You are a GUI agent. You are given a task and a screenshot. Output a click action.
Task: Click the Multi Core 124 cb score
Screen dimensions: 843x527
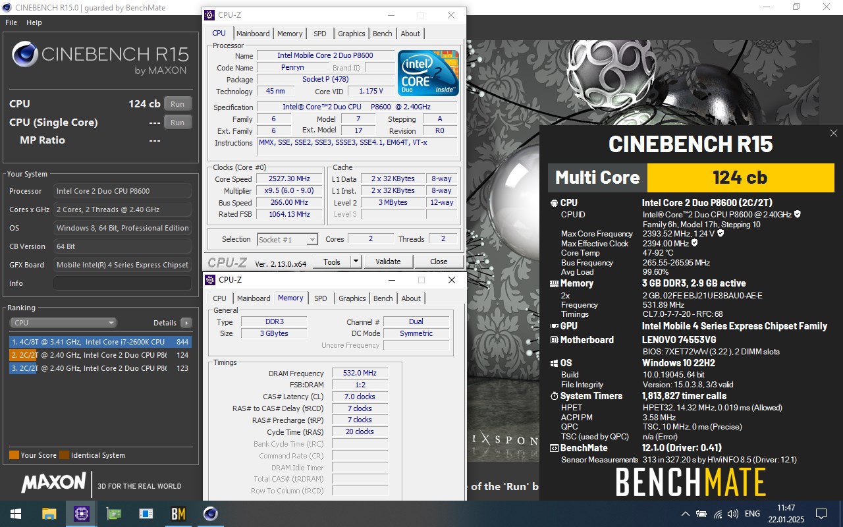[740, 177]
